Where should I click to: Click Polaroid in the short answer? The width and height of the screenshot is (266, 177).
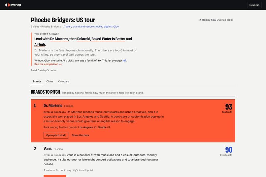[83, 39]
